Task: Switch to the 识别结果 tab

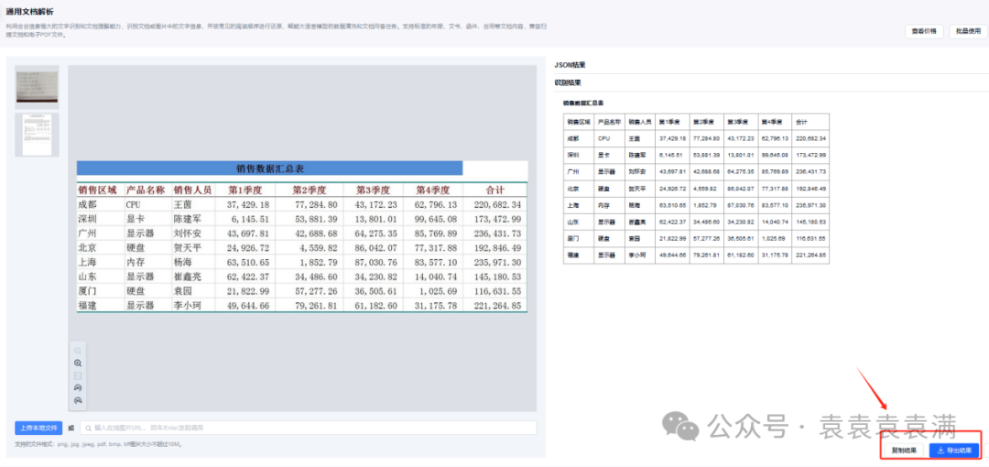Action: pyautogui.click(x=568, y=82)
